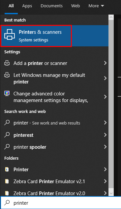121x209 pixels.
Task: Expand Let Windows manage my default printer chevron
Action: coord(105,78)
